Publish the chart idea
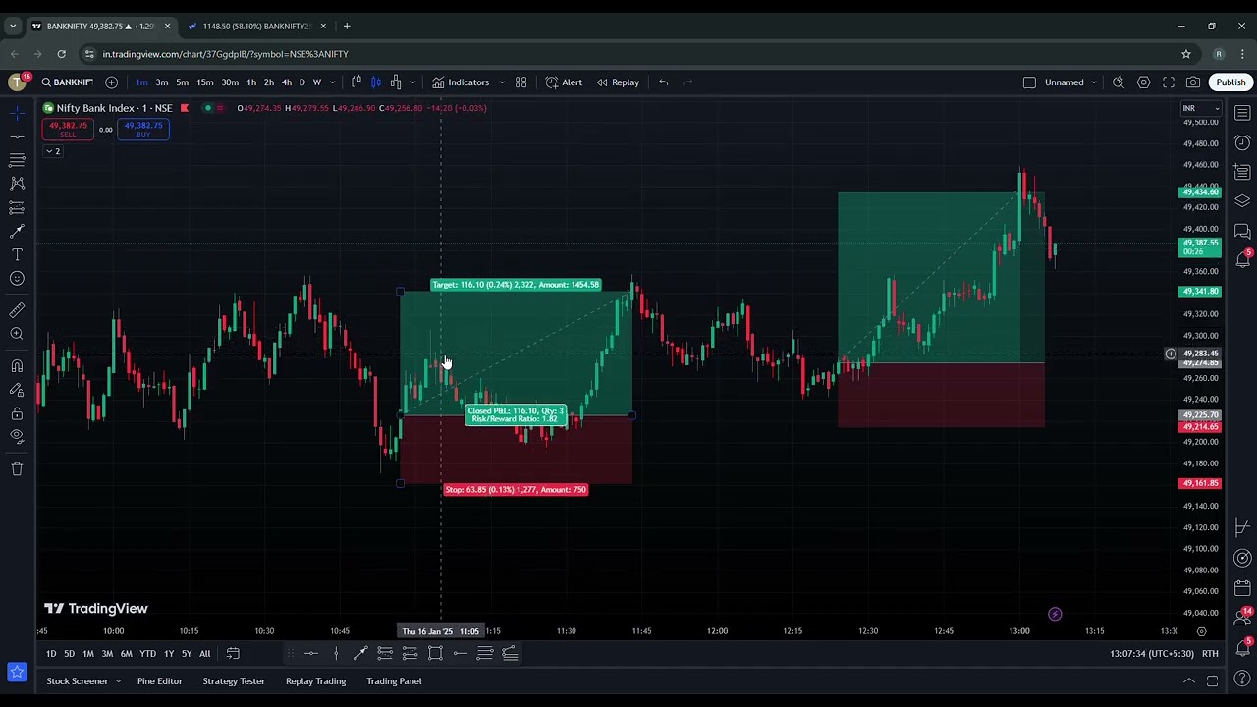1257x707 pixels. point(1230,82)
